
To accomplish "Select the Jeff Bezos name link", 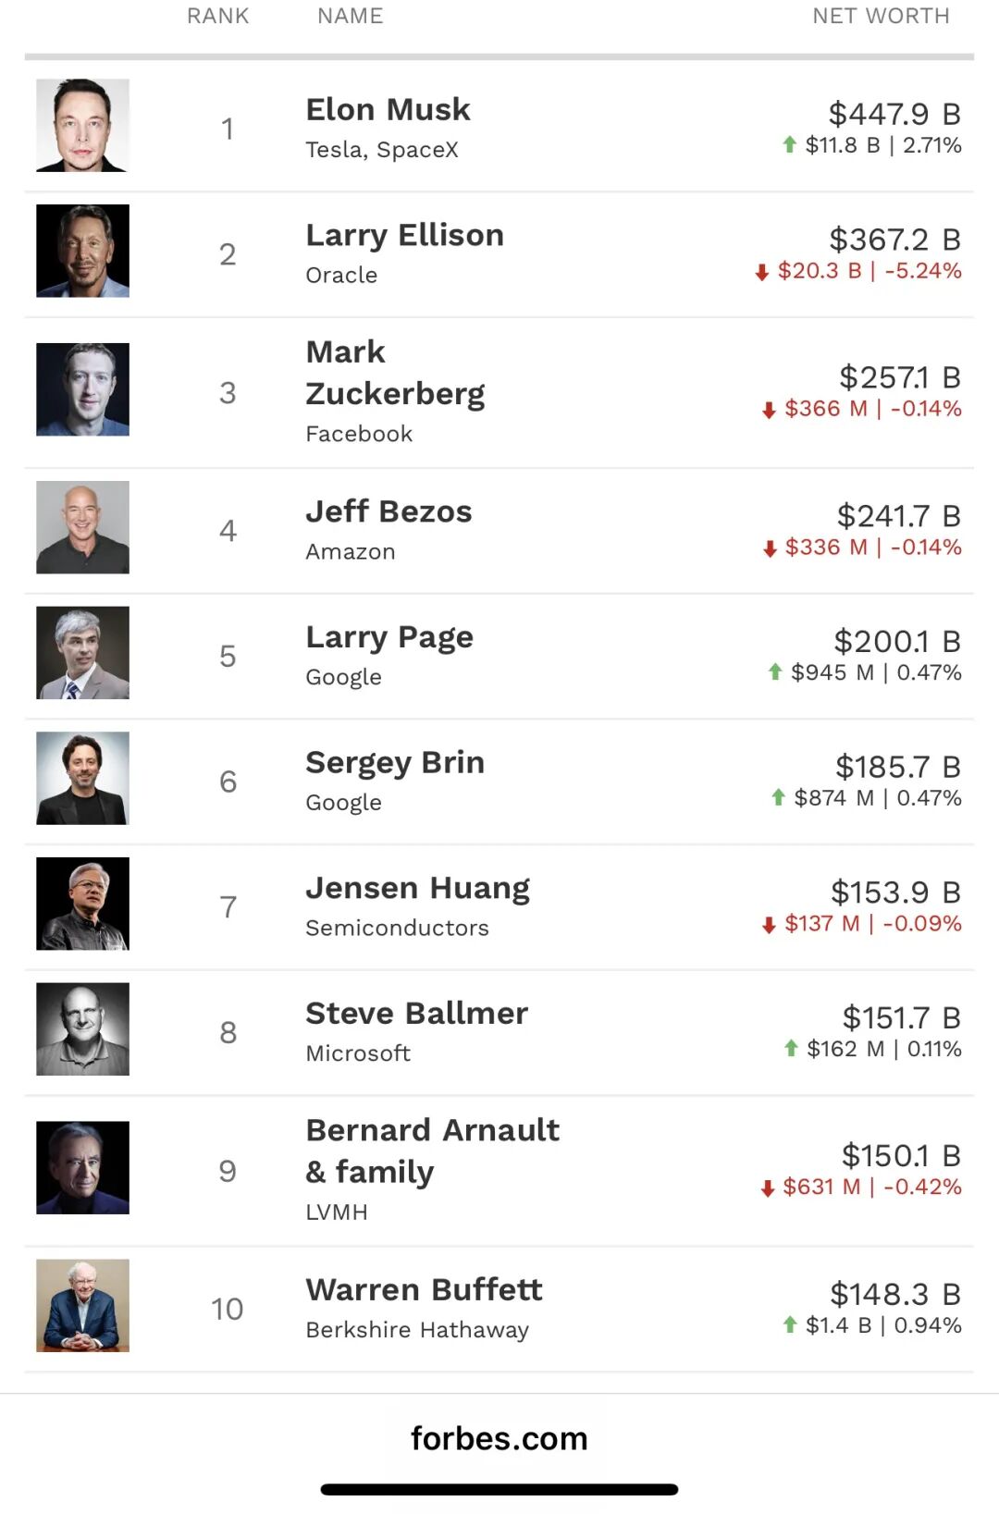I will 388,511.
